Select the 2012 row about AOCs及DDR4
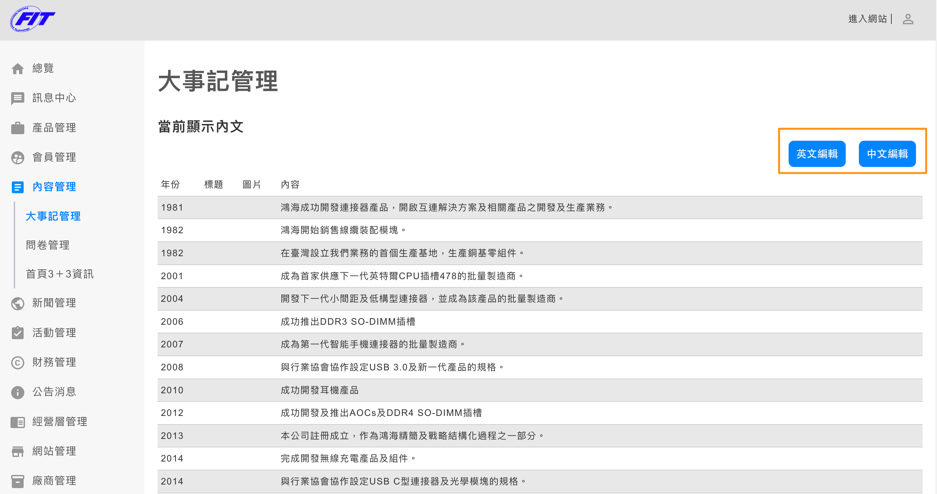The height and width of the screenshot is (494, 937). (x=540, y=413)
